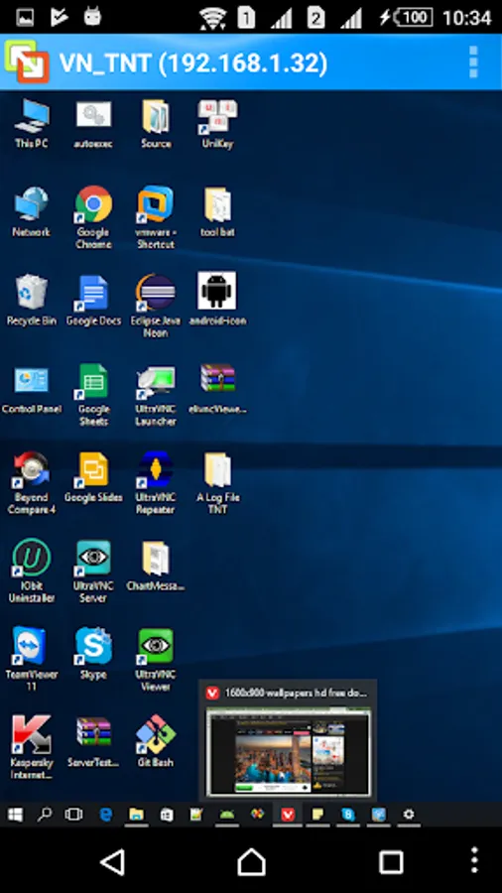Open the Windows Start menu
This screenshot has width=502, height=893.
pyautogui.click(x=15, y=815)
